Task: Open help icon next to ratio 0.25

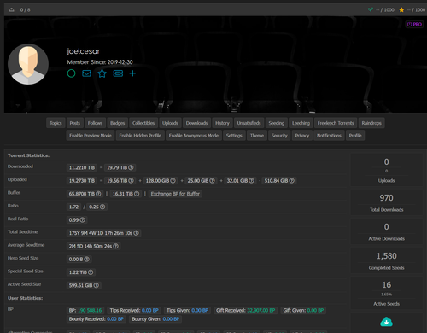Action: coord(102,207)
